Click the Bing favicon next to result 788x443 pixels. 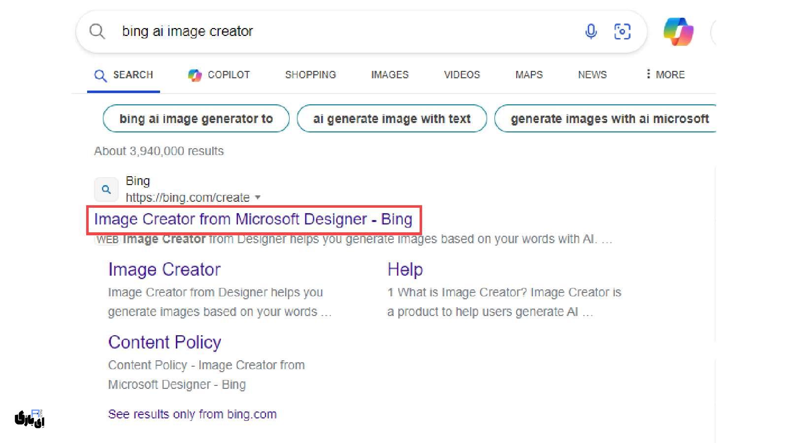click(106, 189)
